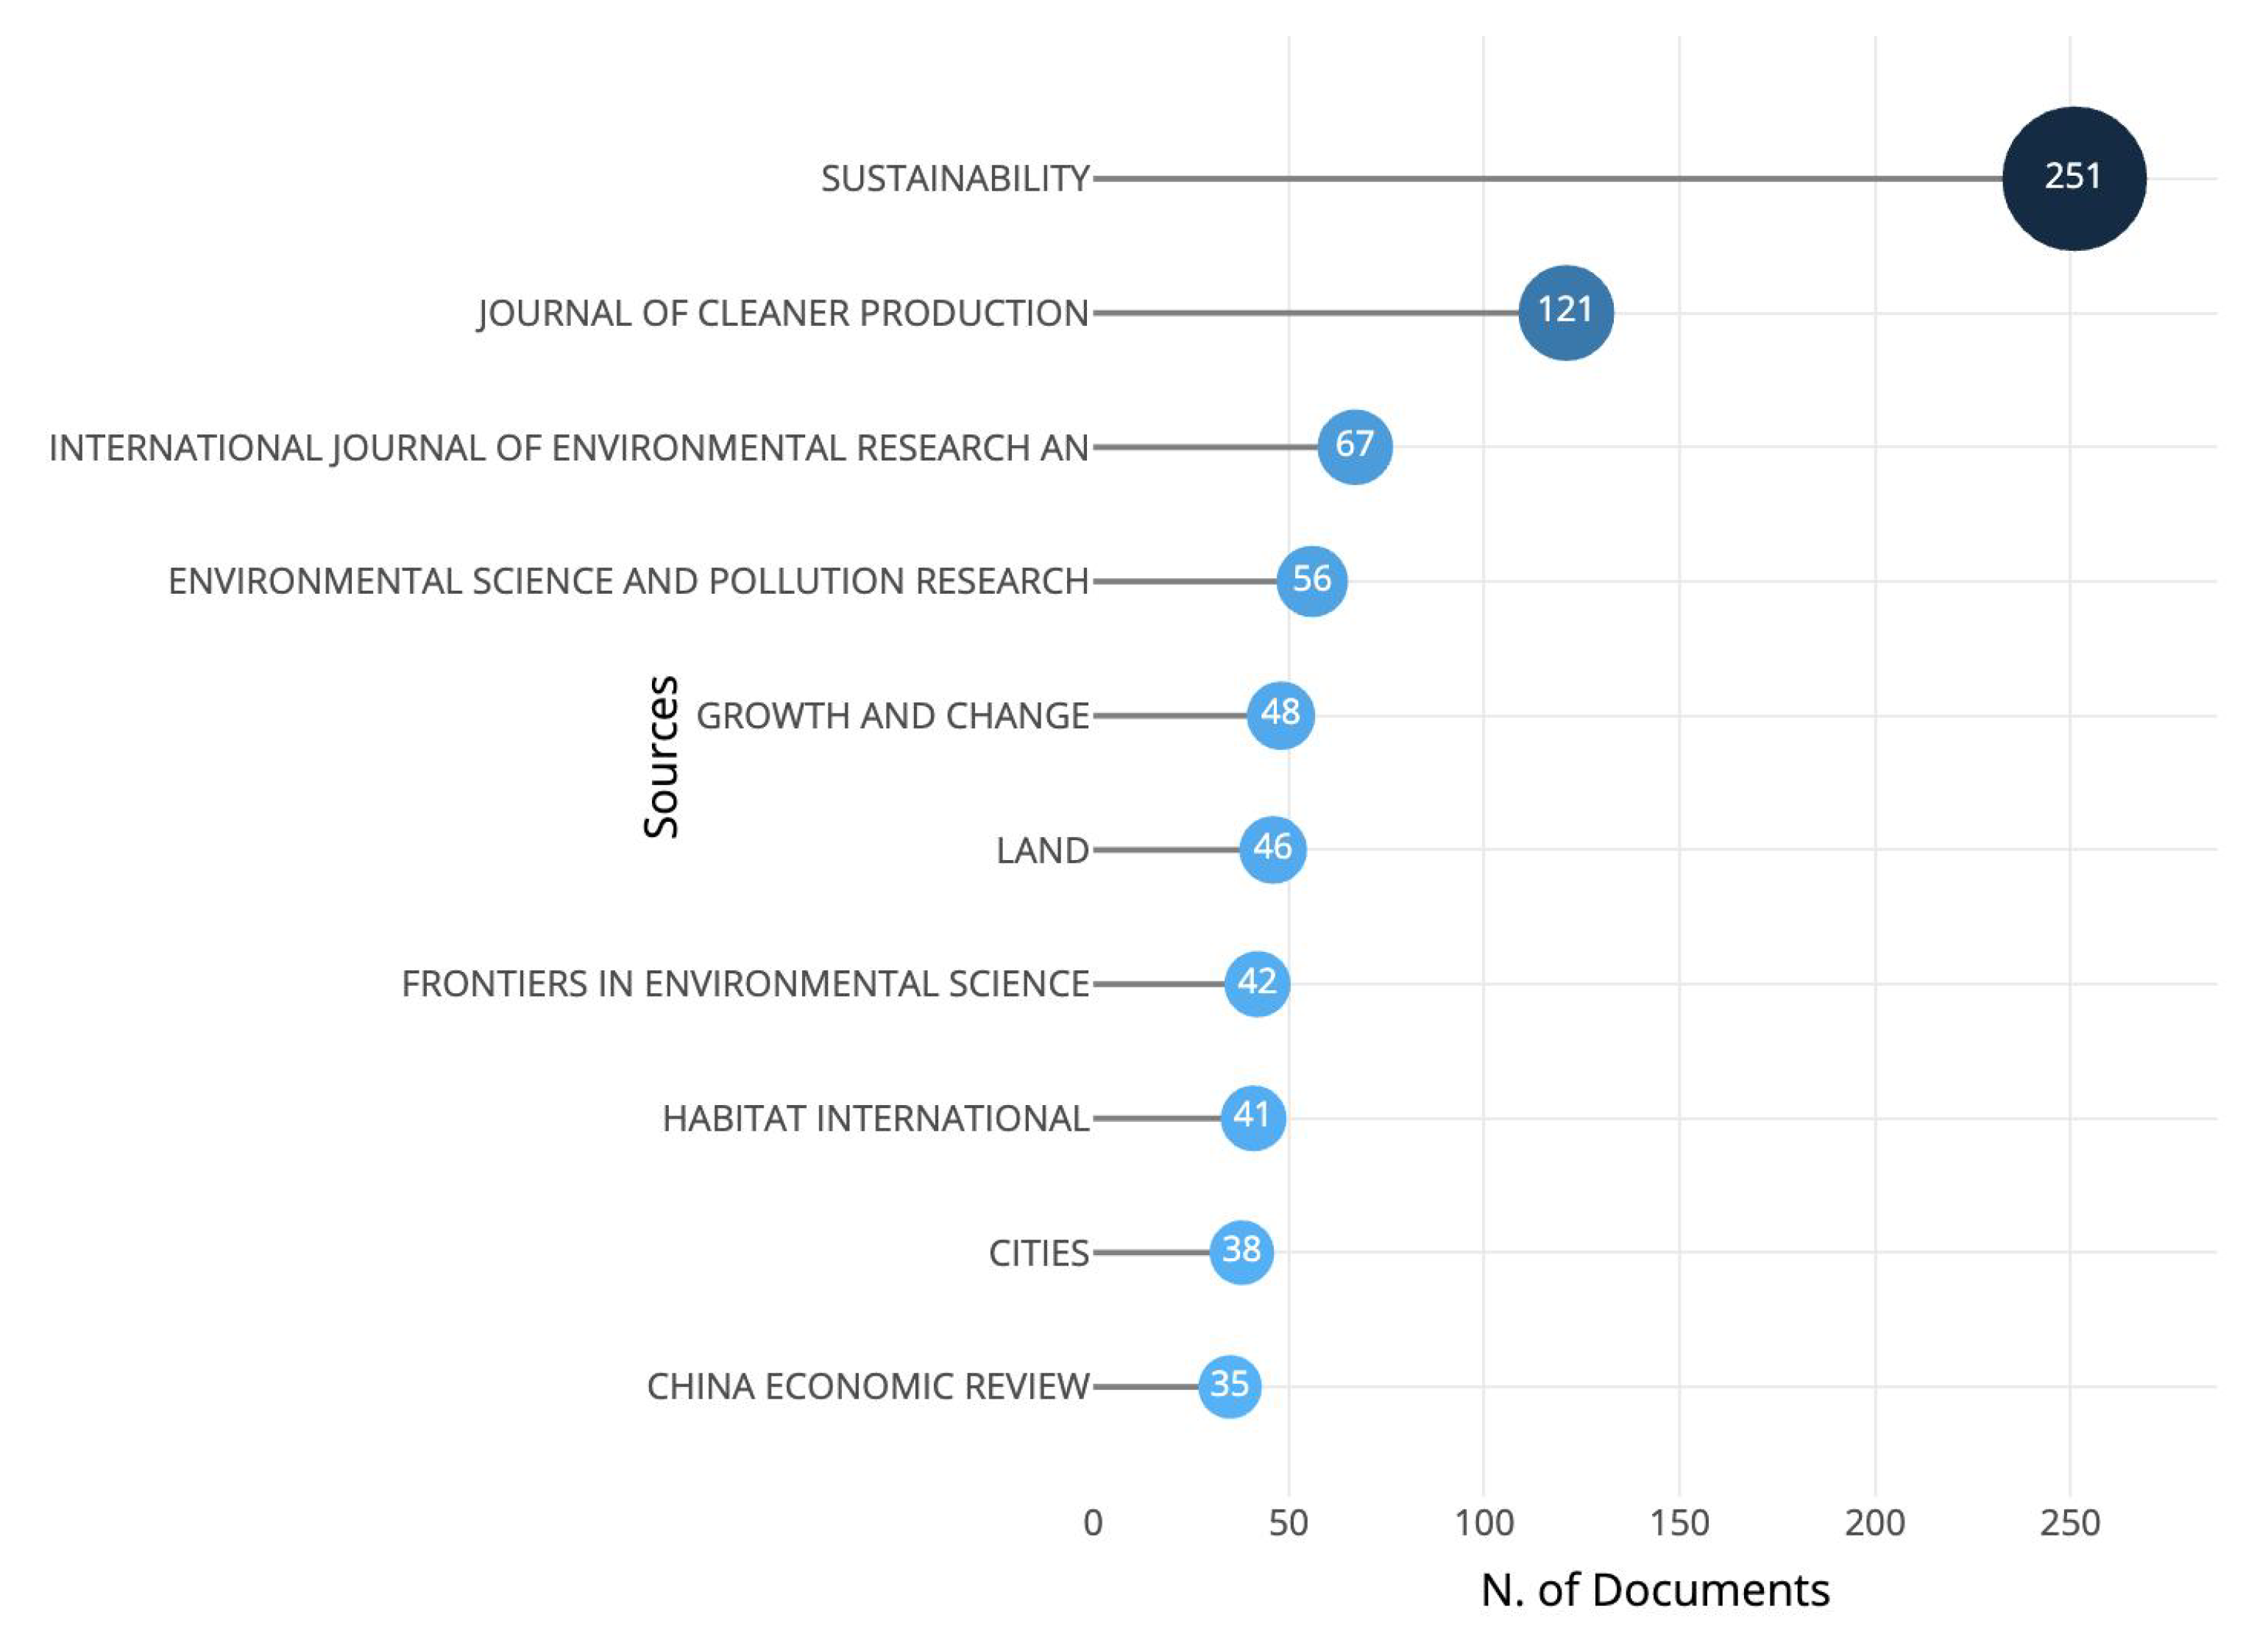The width and height of the screenshot is (2268, 1634).
Task: Click the FRONTIERS IN ENVIRONMENTAL SCIENCE label
Action: coord(745,984)
